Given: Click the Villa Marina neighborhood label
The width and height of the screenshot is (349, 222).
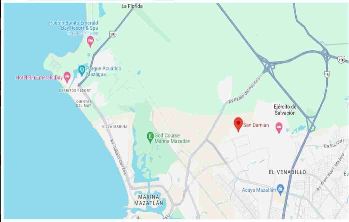Looking at the screenshot, I should 115,127.
